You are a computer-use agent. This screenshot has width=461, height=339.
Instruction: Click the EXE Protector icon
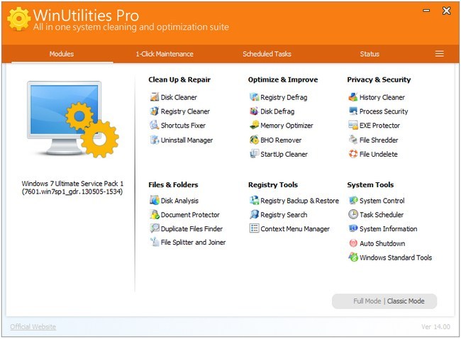click(x=353, y=125)
